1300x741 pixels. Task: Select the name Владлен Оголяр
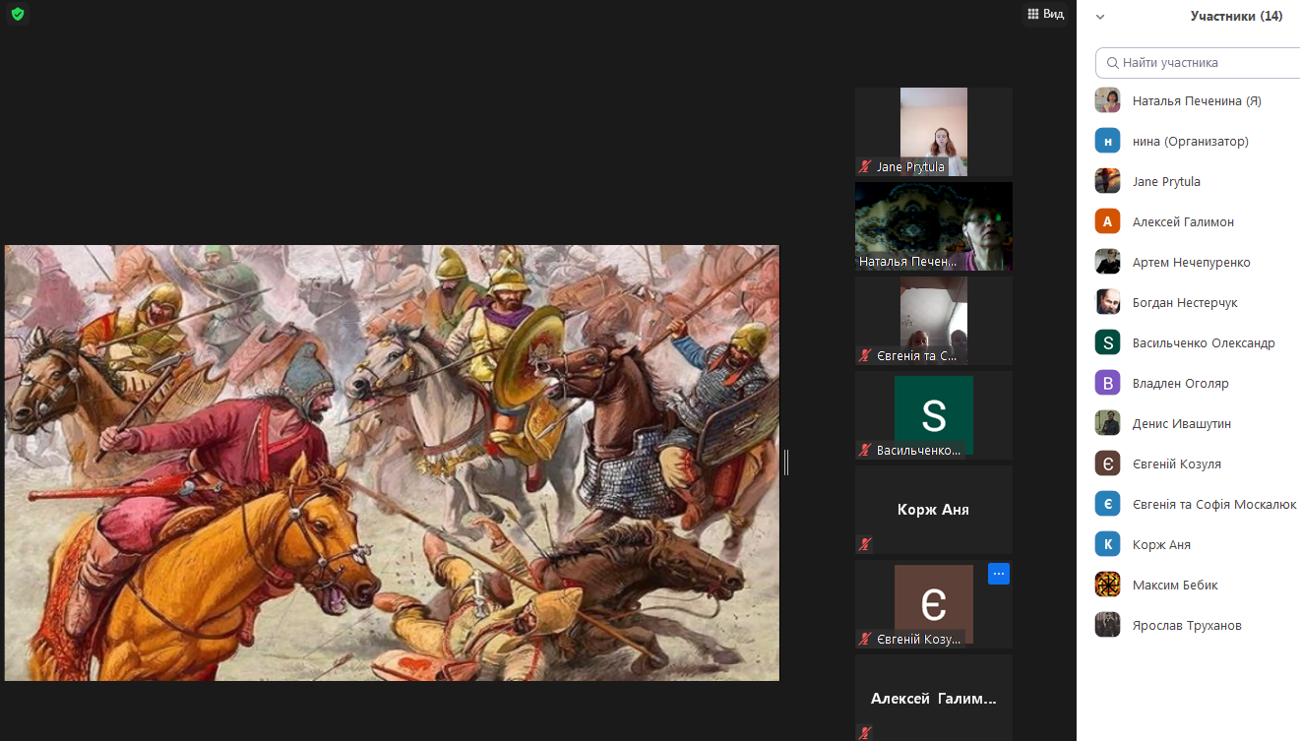pos(1181,383)
